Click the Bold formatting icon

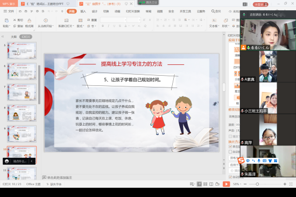tap(103, 26)
